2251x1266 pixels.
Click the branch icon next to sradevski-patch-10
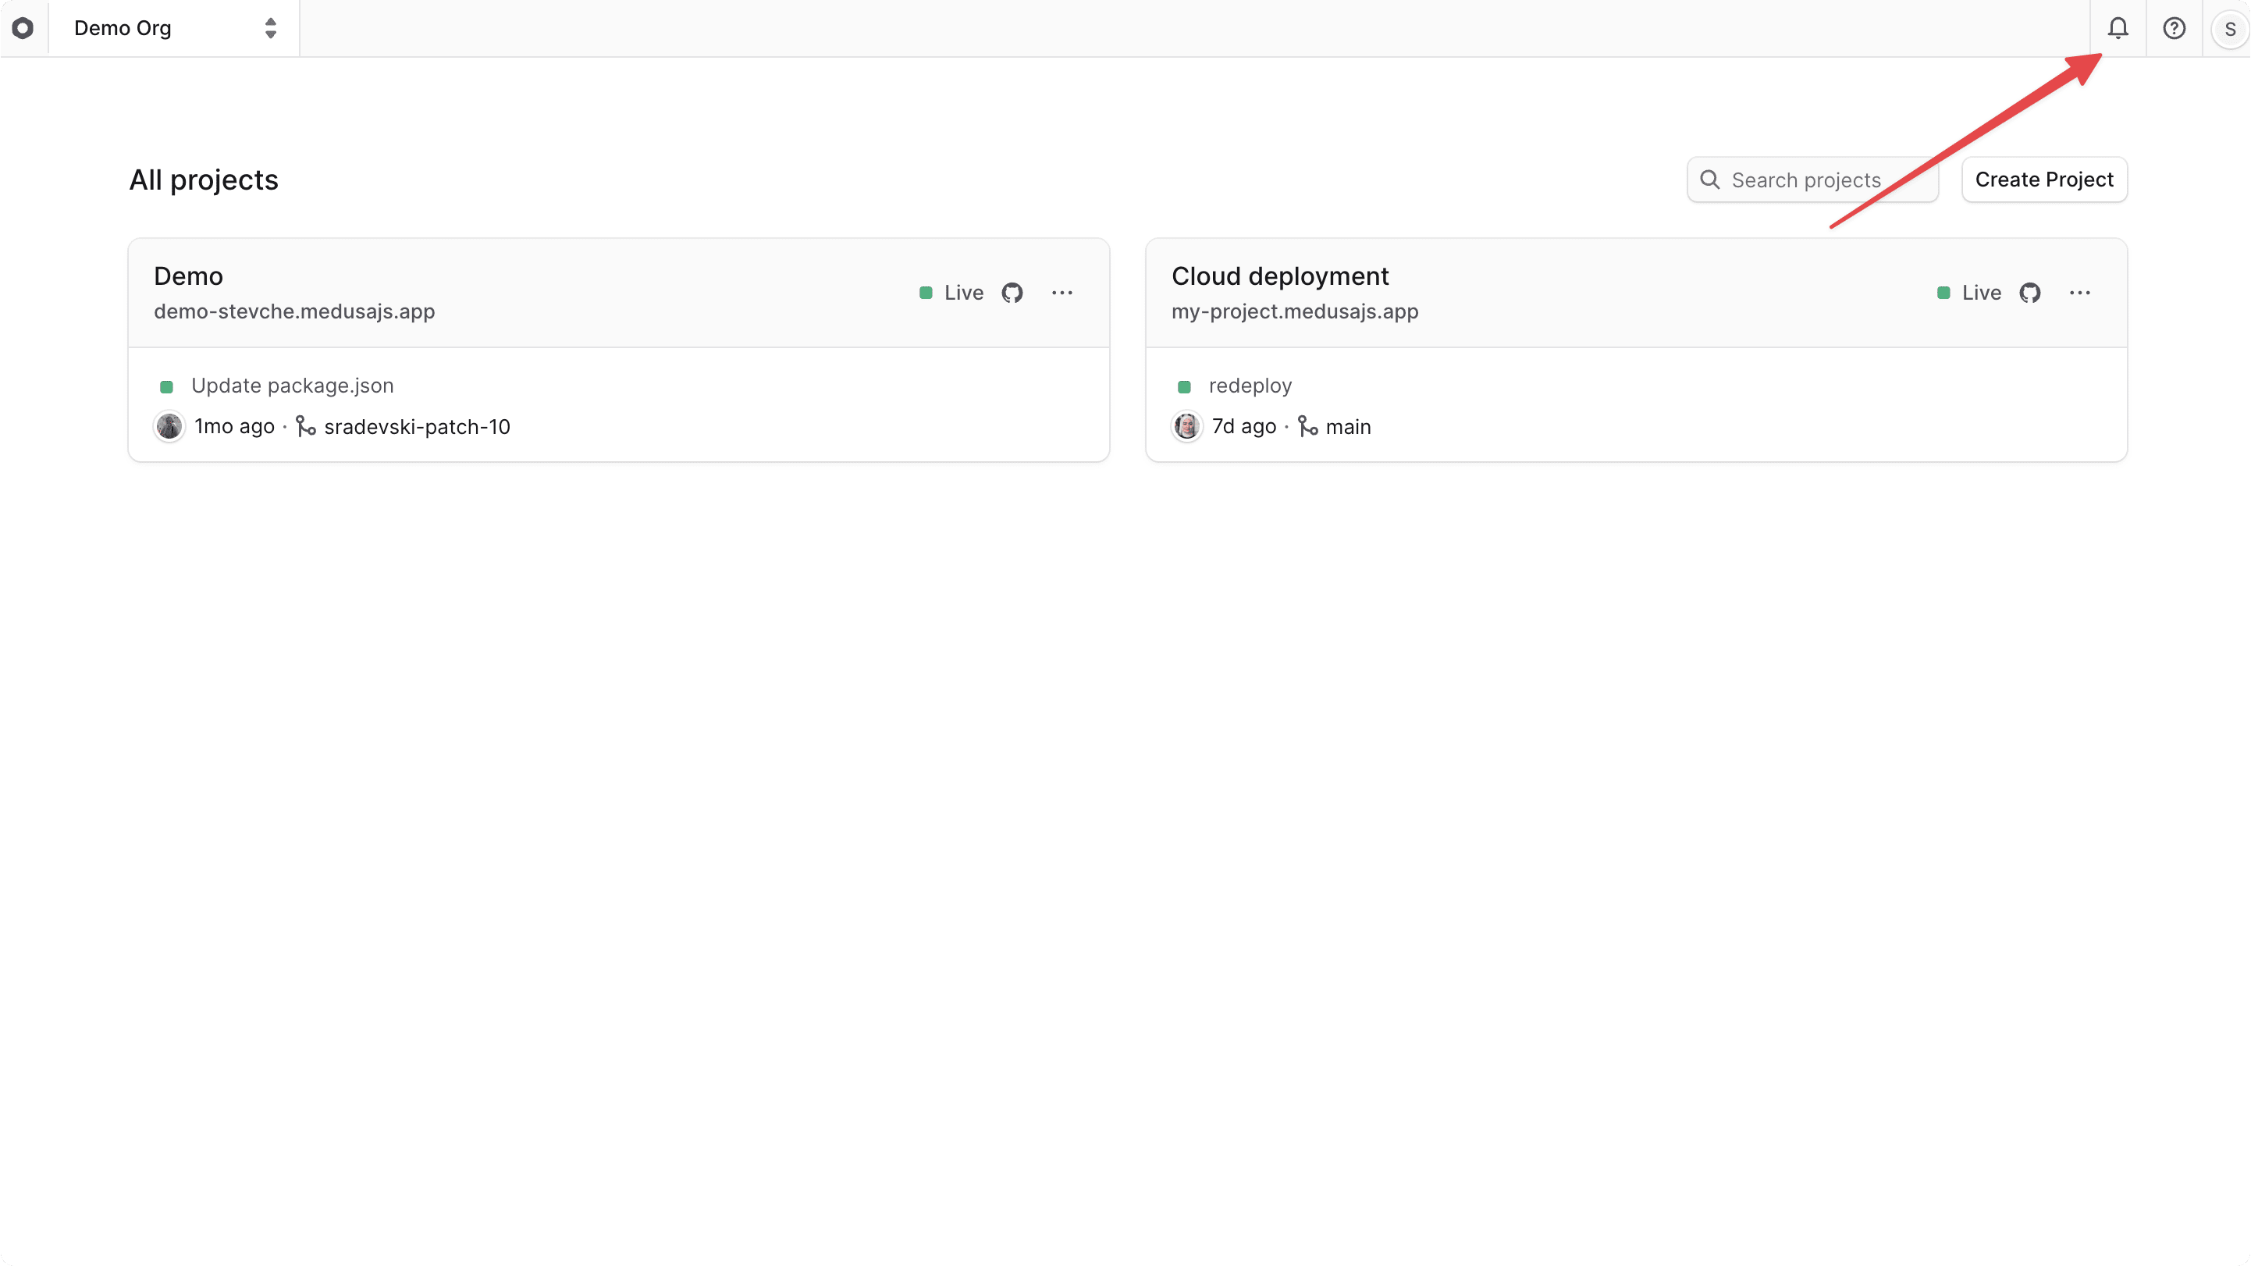(x=306, y=426)
